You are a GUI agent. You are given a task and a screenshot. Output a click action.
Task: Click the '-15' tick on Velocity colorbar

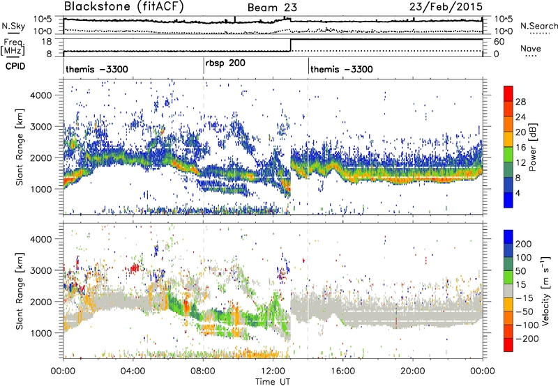tap(525, 298)
